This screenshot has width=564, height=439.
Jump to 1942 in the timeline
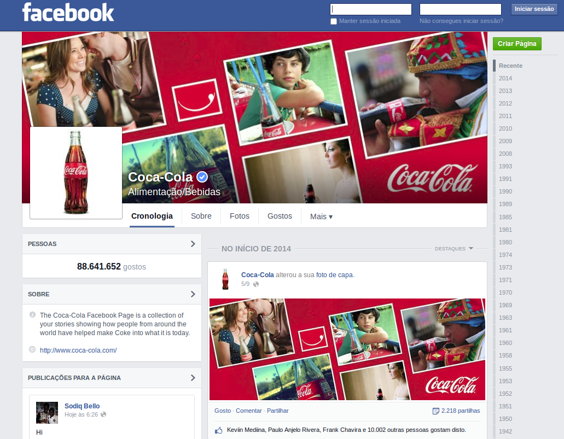[505, 431]
